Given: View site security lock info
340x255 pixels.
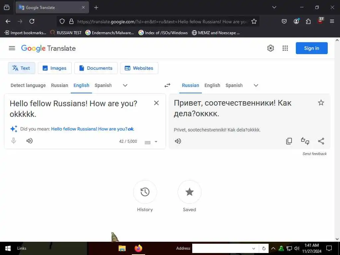Looking at the screenshot, I should tap(71, 21).
